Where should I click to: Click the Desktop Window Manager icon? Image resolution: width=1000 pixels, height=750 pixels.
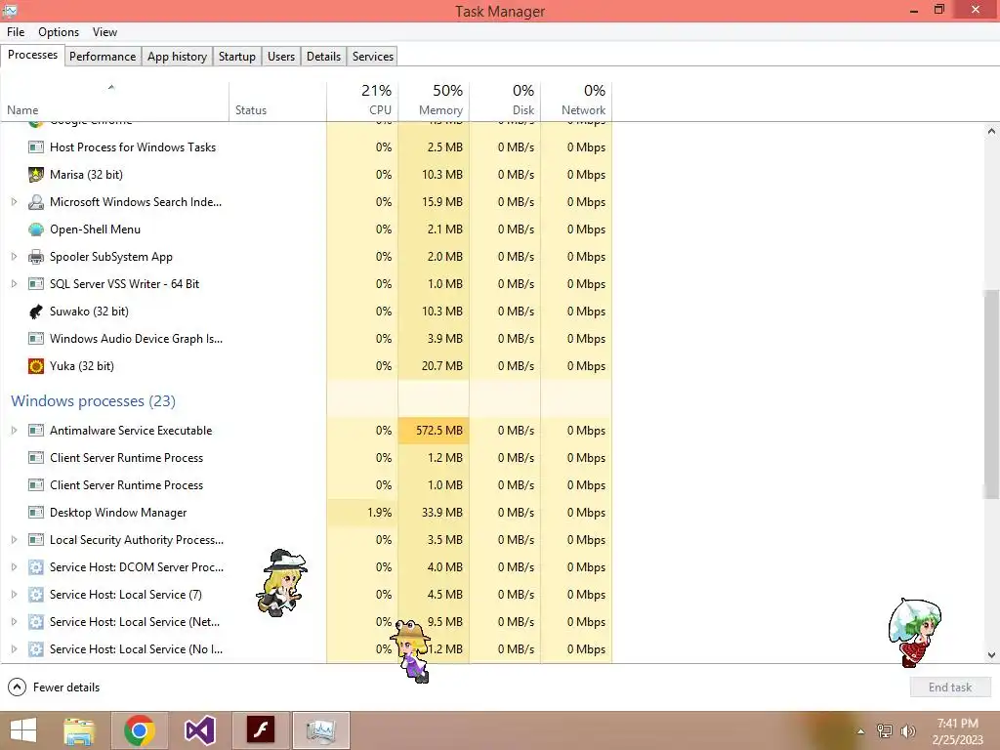point(36,512)
